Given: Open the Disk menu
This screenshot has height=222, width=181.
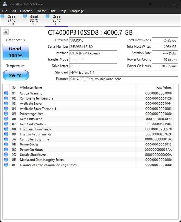Looking at the screenshot, I should point(53,11).
